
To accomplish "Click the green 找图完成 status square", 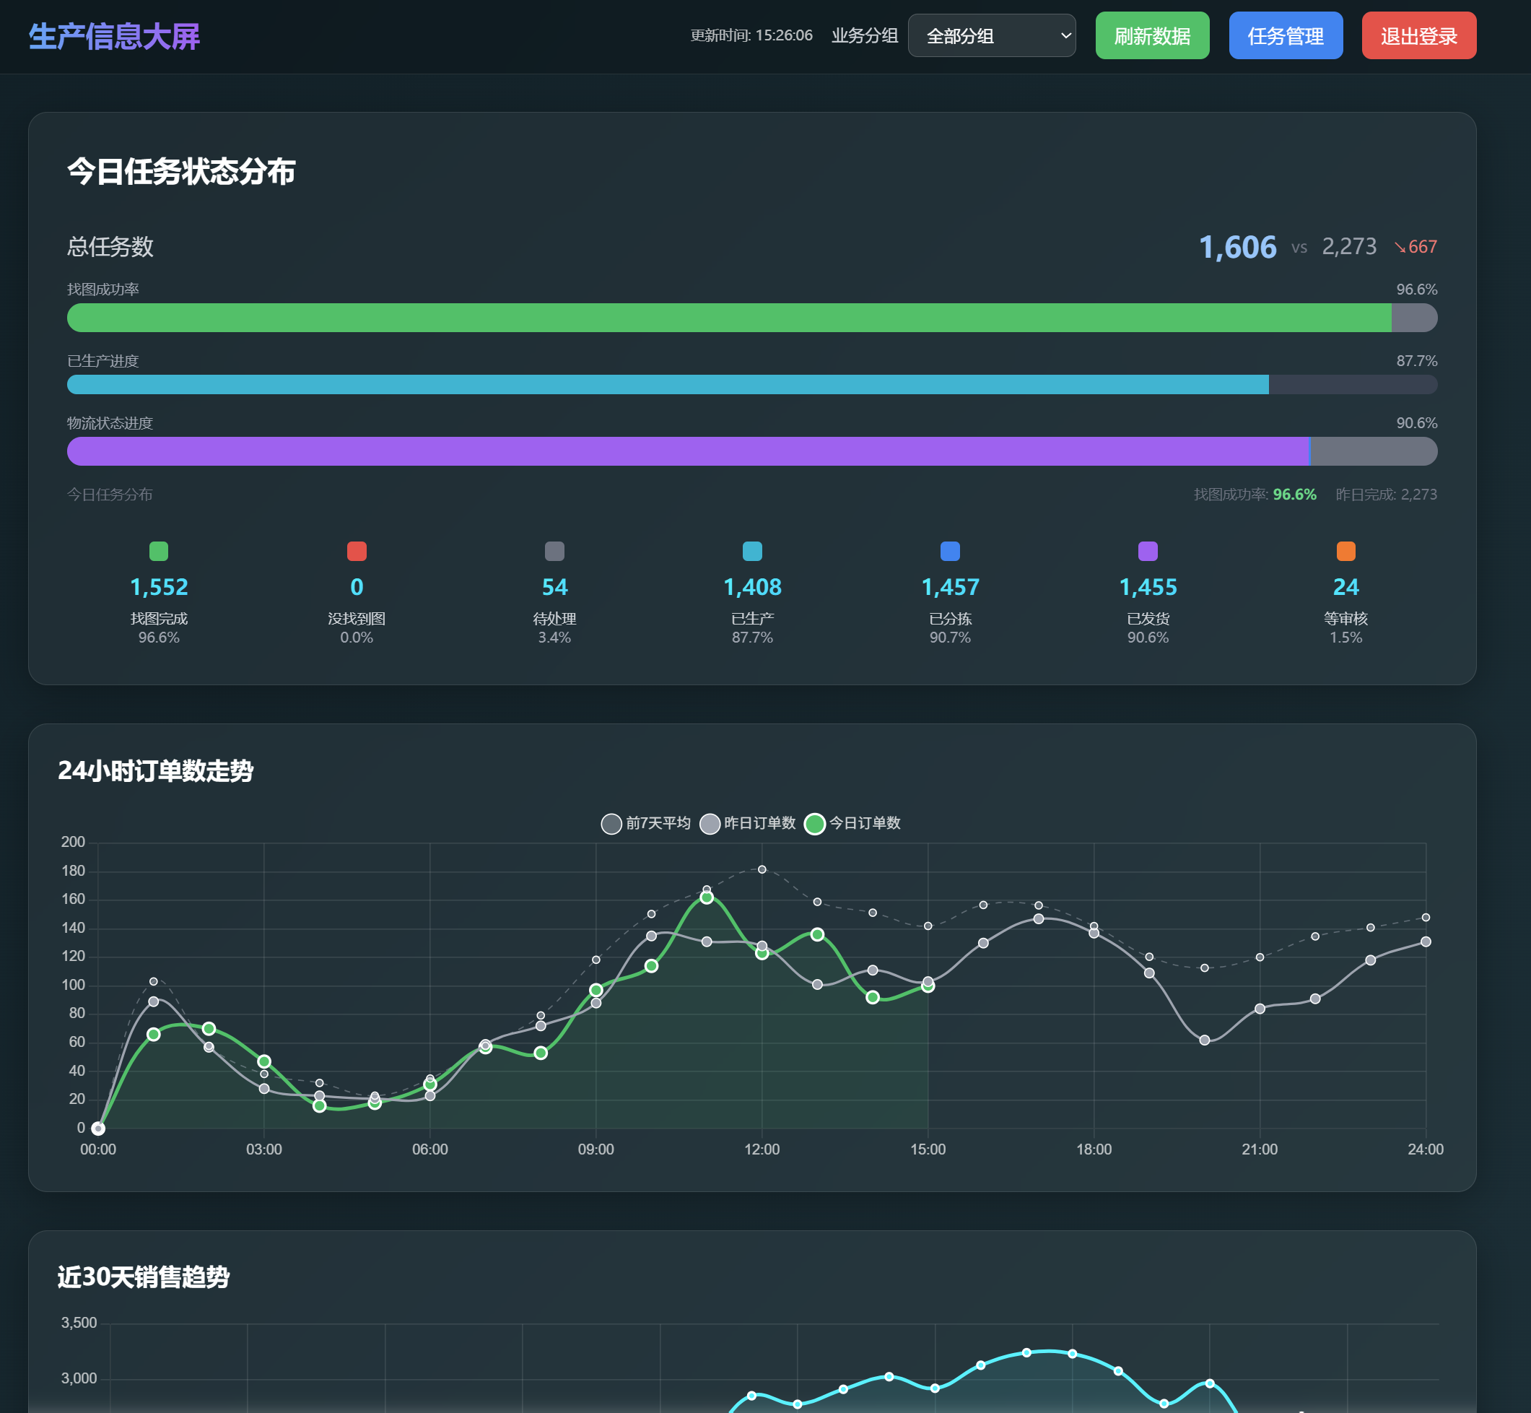I will coord(158,552).
